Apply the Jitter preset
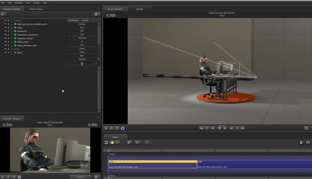Screen dimensions: 312x179 pyautogui.click(x=82, y=56)
